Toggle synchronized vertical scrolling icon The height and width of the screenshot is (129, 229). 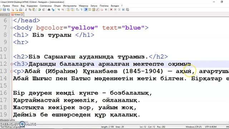tap(68, 10)
